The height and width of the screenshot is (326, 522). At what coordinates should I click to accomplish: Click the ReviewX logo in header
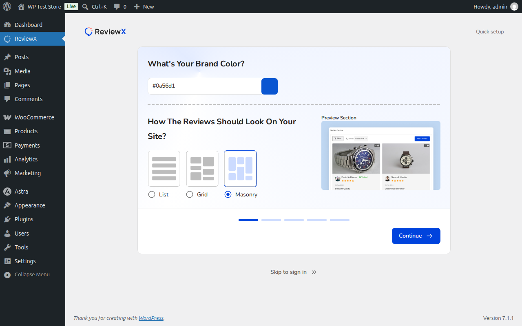105,31
